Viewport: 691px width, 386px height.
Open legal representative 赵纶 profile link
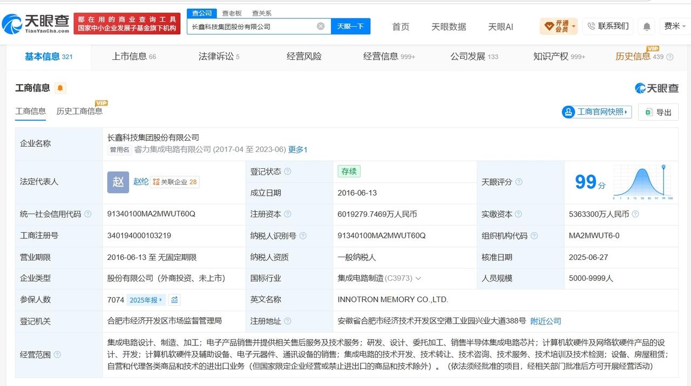[141, 182]
